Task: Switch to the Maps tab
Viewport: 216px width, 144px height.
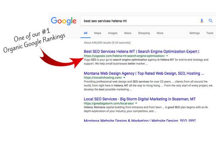Action: (x=98, y=33)
